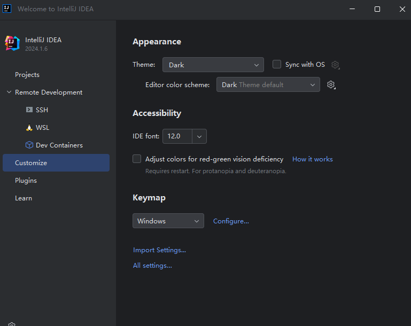Click the Dev Containers cube icon
Viewport: 411px width, 326px height.
pos(29,145)
